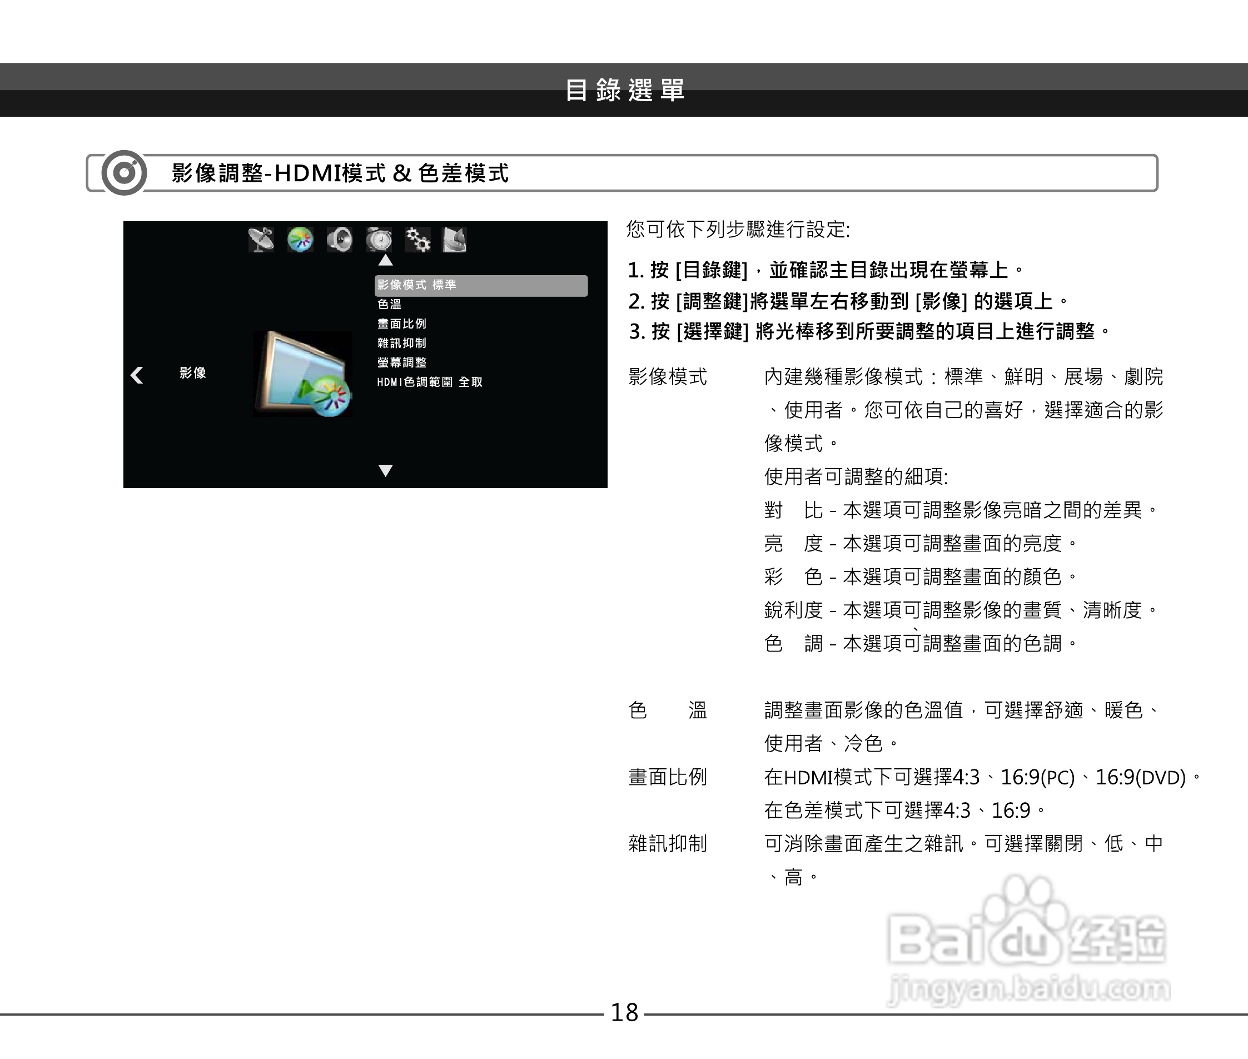Choose the 色溫 menu entry
The height and width of the screenshot is (1059, 1248).
click(x=390, y=305)
